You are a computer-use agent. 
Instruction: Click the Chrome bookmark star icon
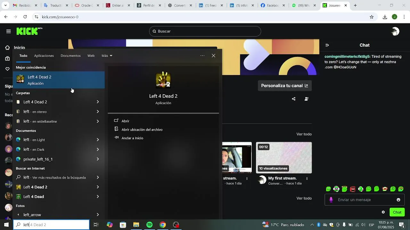tap(372, 17)
